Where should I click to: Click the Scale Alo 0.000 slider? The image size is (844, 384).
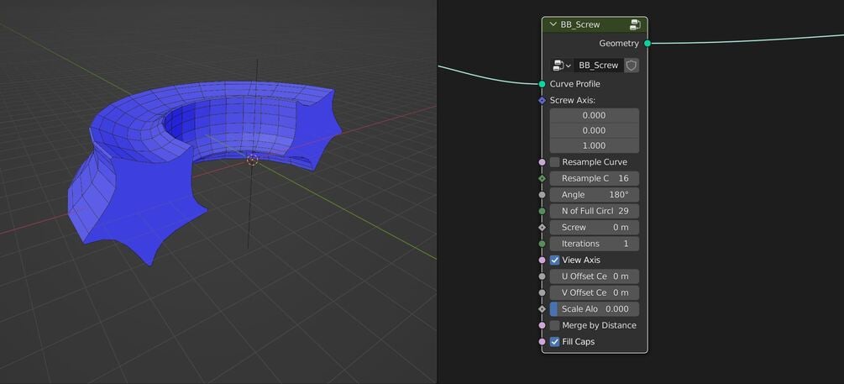[595, 309]
